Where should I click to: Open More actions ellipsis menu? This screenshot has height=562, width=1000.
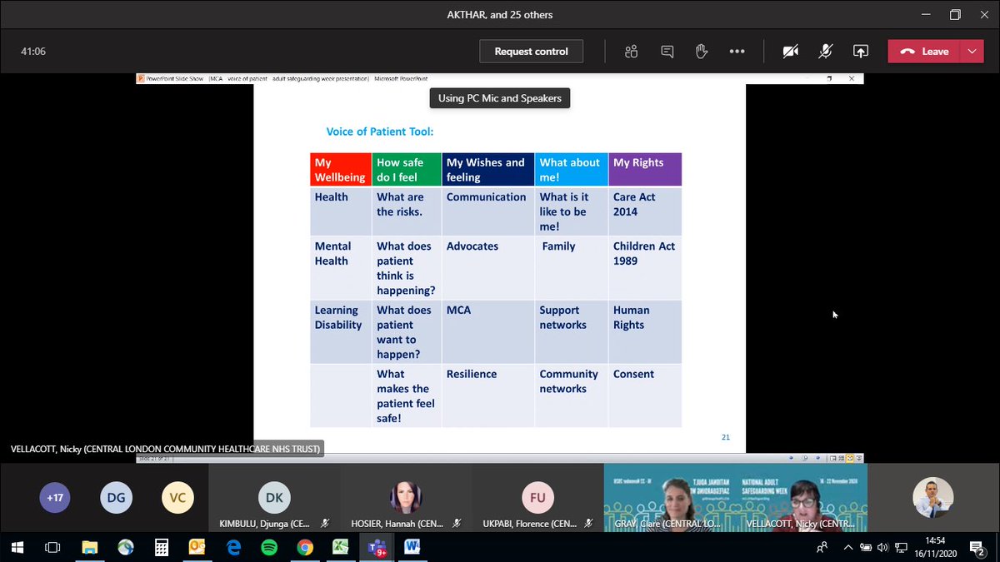tap(737, 52)
